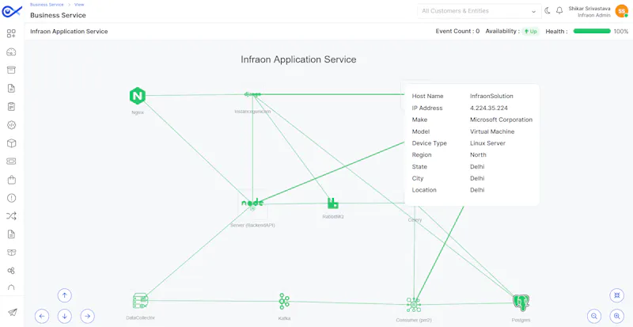Toggle dark mode moon icon
633x327 pixels.
click(x=548, y=11)
